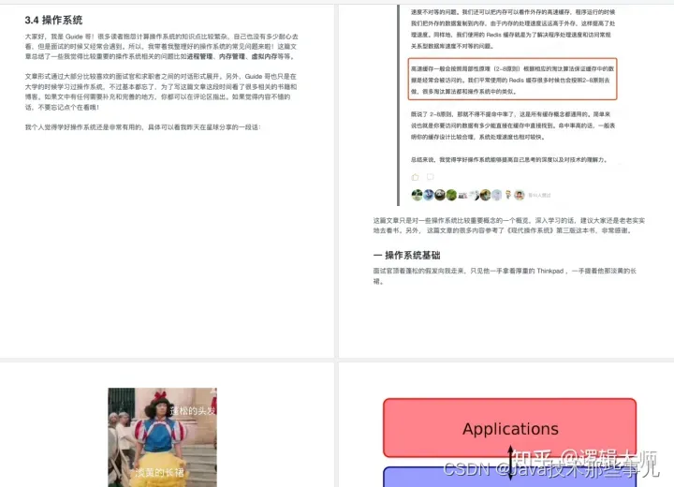Click the red-outlined paragraph about 2-8 principle
674x487 pixels.
coord(512,80)
